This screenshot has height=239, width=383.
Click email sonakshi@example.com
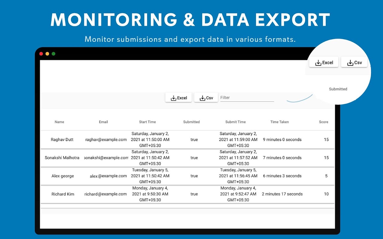(x=106, y=158)
